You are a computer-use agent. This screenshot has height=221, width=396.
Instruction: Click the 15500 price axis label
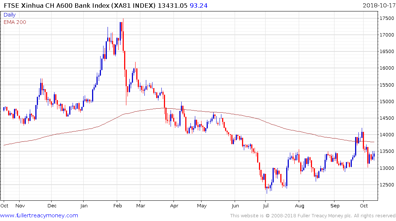click(x=387, y=85)
